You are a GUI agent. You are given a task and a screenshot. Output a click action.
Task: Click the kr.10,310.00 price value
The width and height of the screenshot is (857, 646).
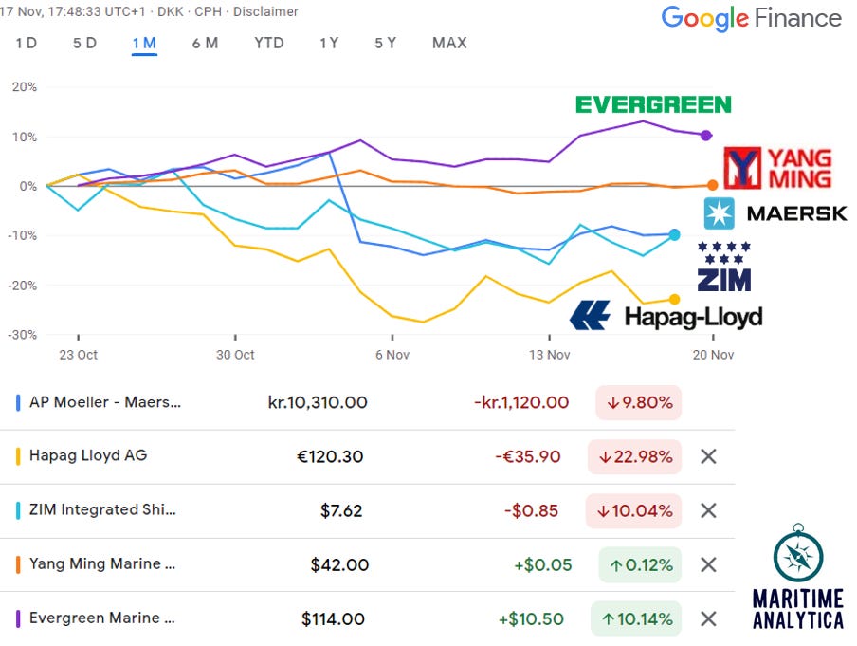click(x=318, y=402)
